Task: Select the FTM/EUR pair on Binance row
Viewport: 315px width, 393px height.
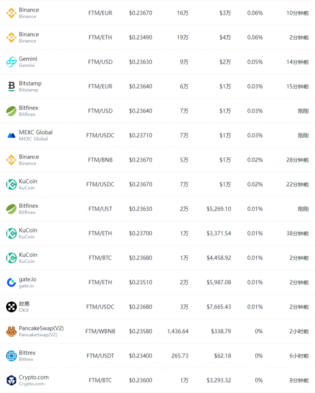Action: pyautogui.click(x=100, y=13)
